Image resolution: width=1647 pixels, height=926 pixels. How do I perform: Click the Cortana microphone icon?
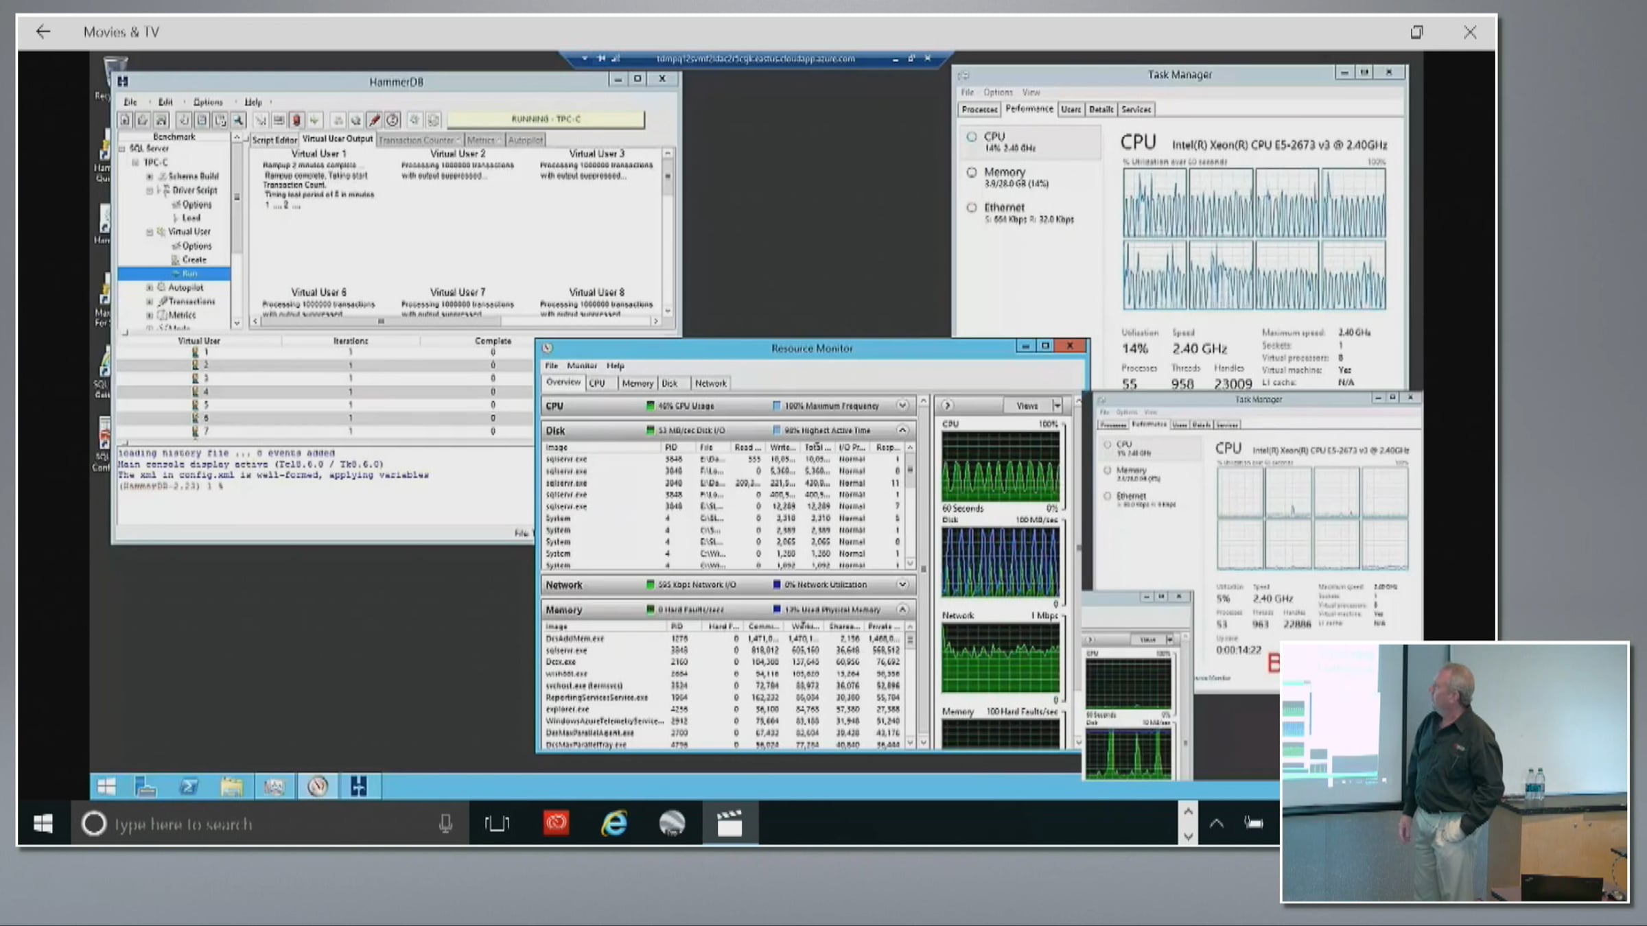point(445,823)
